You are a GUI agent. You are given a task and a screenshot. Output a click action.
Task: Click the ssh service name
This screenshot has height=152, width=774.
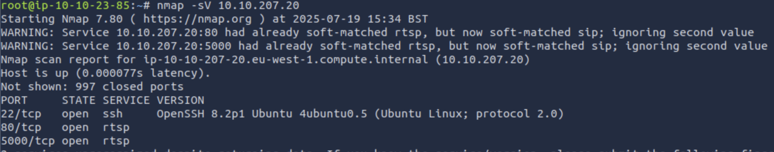(112, 114)
